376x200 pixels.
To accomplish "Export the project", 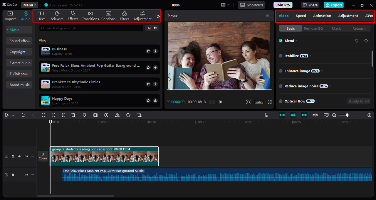I will click(334, 5).
